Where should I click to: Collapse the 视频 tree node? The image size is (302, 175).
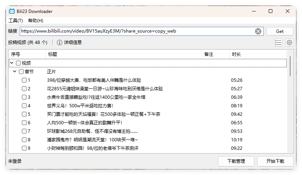12,63
